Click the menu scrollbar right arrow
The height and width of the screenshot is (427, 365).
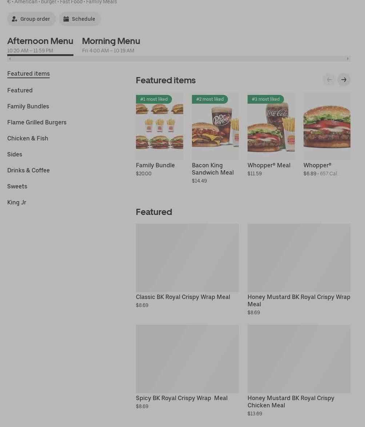(348, 59)
